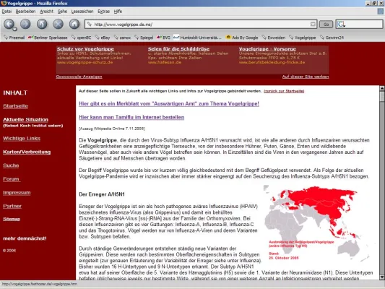Open the Gewinn24 bookmark
385x289 pixels.
tap(332, 38)
